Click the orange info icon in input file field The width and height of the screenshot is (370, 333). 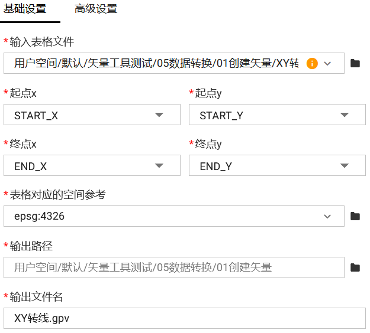coord(312,64)
